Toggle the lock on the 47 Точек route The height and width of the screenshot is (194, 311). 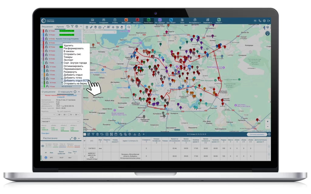[46, 31]
